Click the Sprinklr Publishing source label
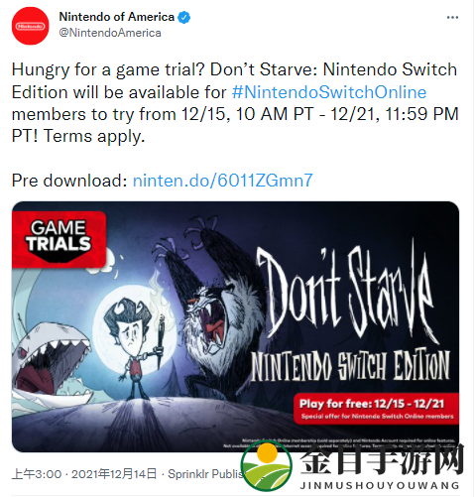Screen dimensions: 475x497 point(205,474)
